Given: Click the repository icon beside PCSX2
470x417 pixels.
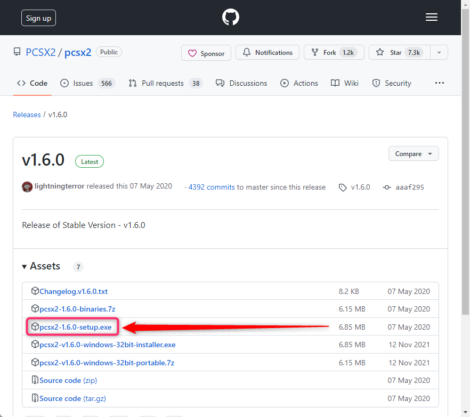Looking at the screenshot, I should pos(17,52).
